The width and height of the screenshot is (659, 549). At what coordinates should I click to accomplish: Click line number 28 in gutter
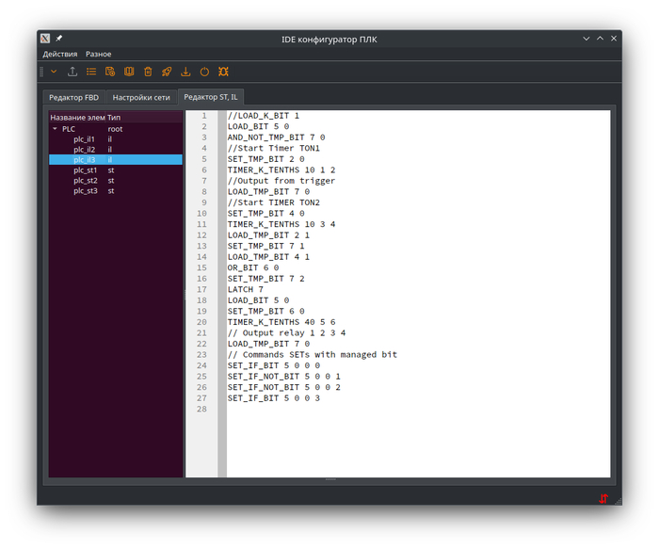(201, 409)
